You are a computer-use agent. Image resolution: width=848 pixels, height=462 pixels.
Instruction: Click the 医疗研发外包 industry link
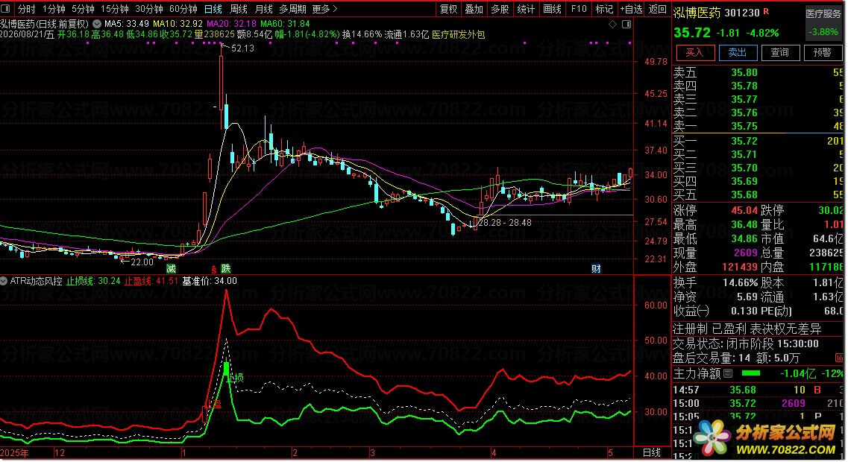tap(459, 34)
